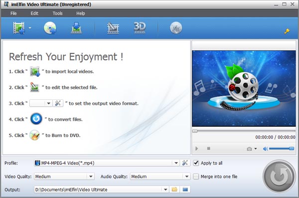
Task: Click the settings tools icon in step 3
Action: coord(58,103)
